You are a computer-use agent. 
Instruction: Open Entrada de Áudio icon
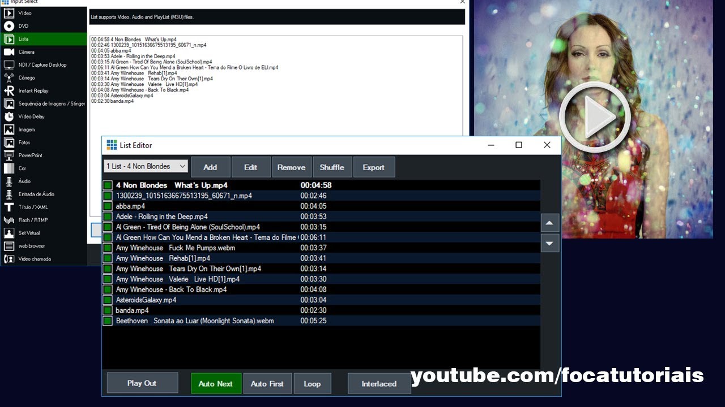[x=9, y=194]
